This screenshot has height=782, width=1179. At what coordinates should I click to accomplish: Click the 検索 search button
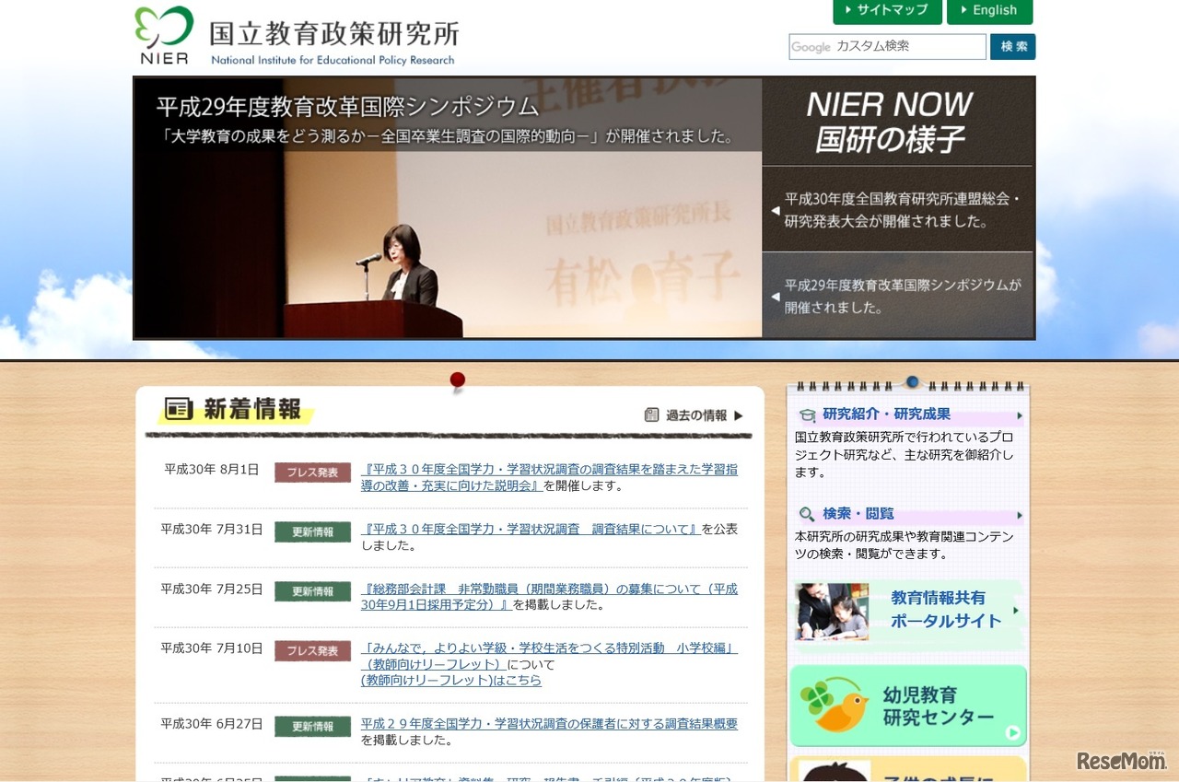click(1012, 46)
